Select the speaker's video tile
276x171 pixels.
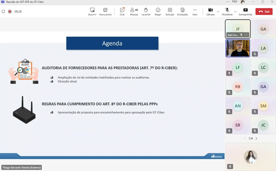[x=238, y=48]
